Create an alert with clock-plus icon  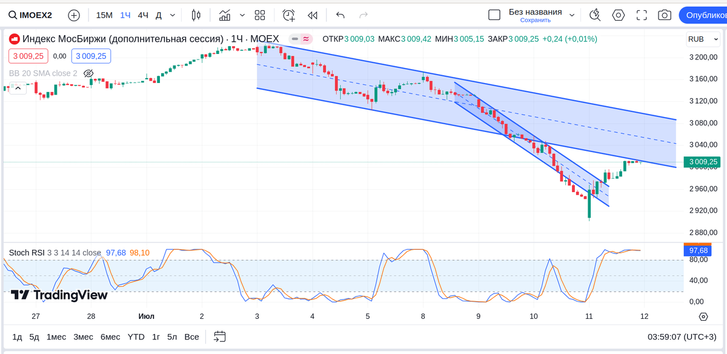(289, 15)
